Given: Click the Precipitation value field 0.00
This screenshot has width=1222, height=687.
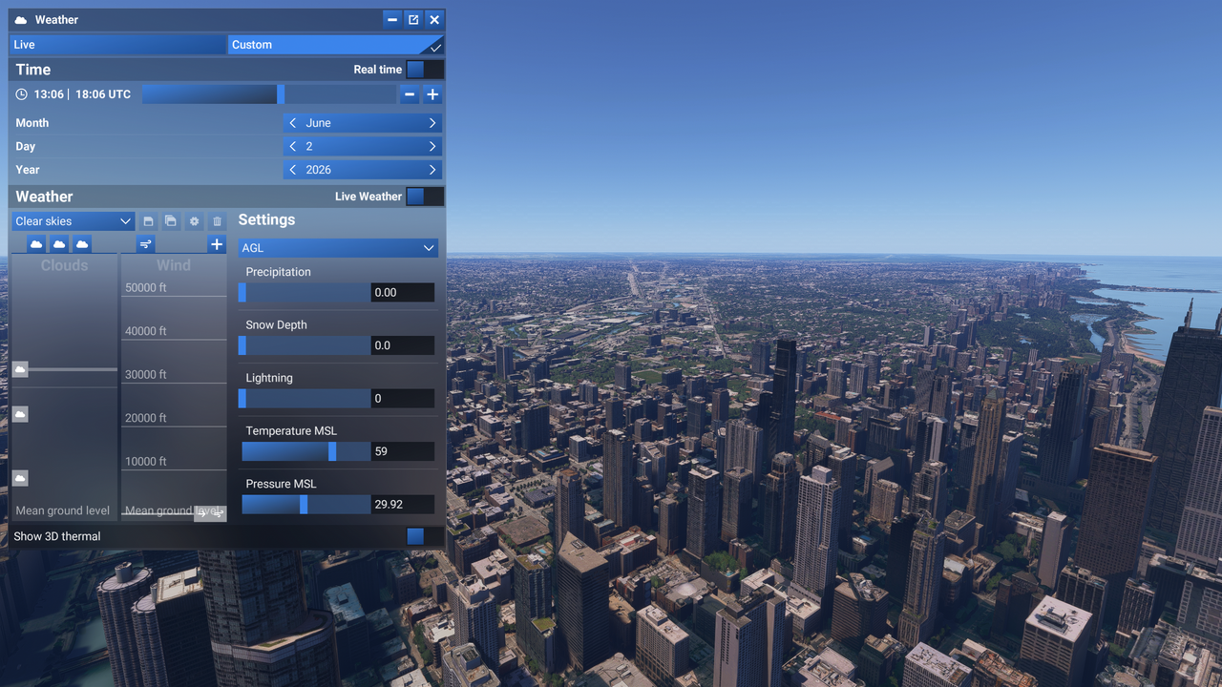Looking at the screenshot, I should point(403,293).
